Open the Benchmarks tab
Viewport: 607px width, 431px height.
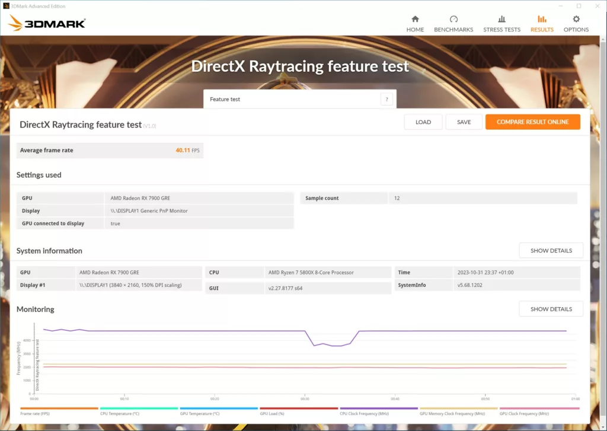(x=453, y=24)
